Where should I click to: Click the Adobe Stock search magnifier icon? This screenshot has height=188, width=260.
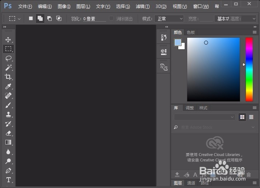coord(176,127)
